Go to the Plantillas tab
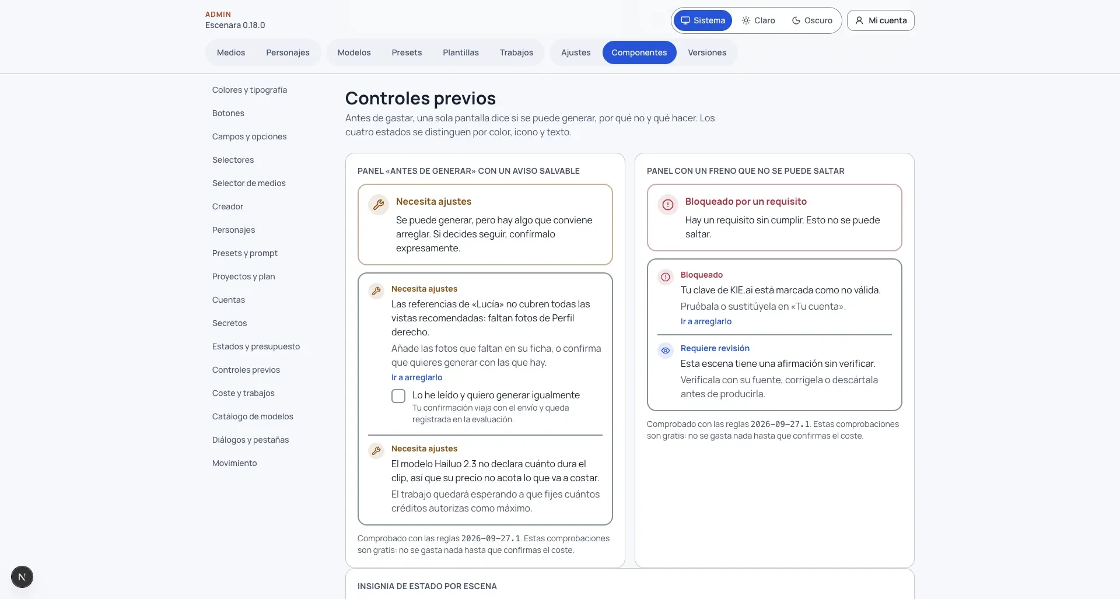Screen dimensions: 1120x599 point(461,52)
